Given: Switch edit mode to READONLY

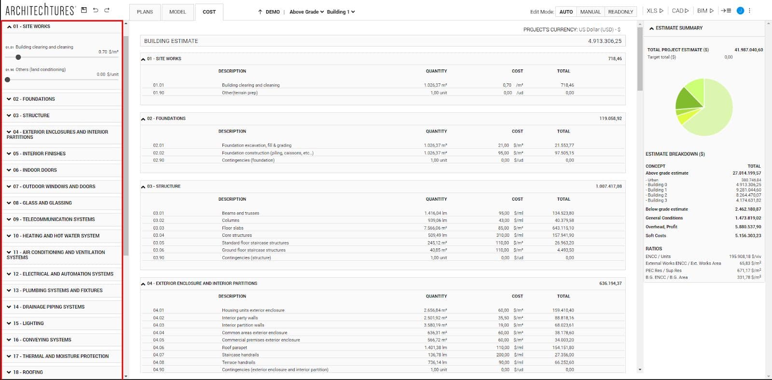Looking at the screenshot, I should pyautogui.click(x=620, y=12).
